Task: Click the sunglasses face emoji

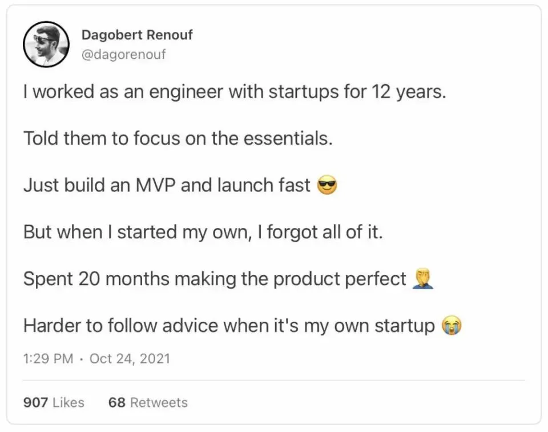Action: 327,186
